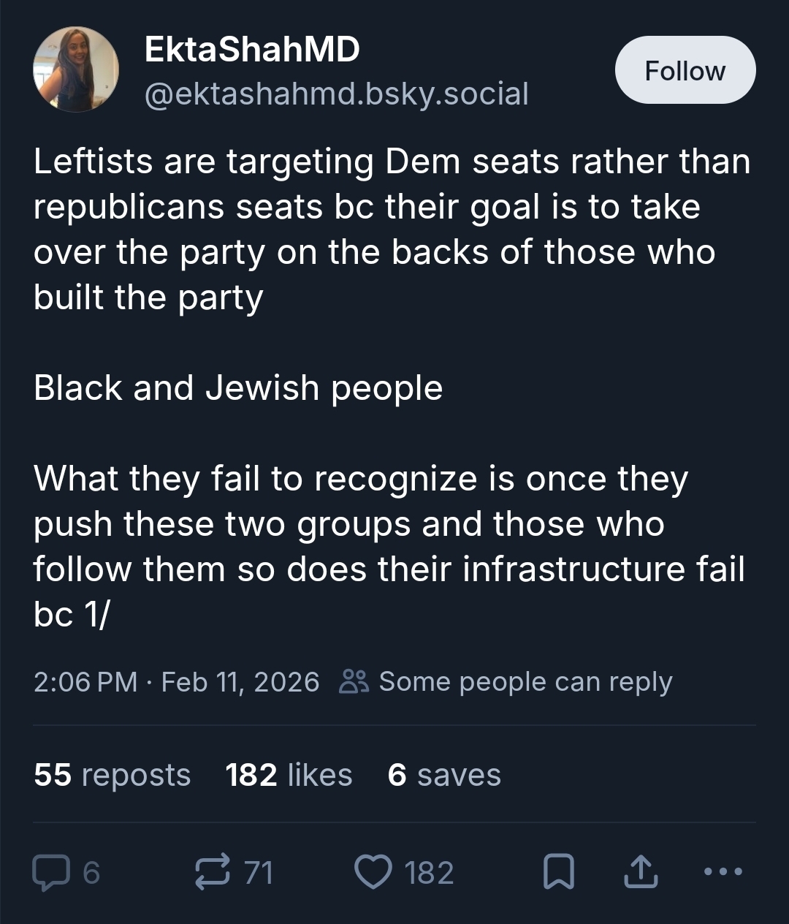Share post via upload arrow icon
Image resolution: width=789 pixels, height=924 pixels.
(641, 873)
